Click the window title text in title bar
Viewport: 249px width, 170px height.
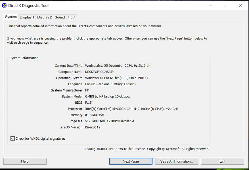pyautogui.click(x=28, y=5)
